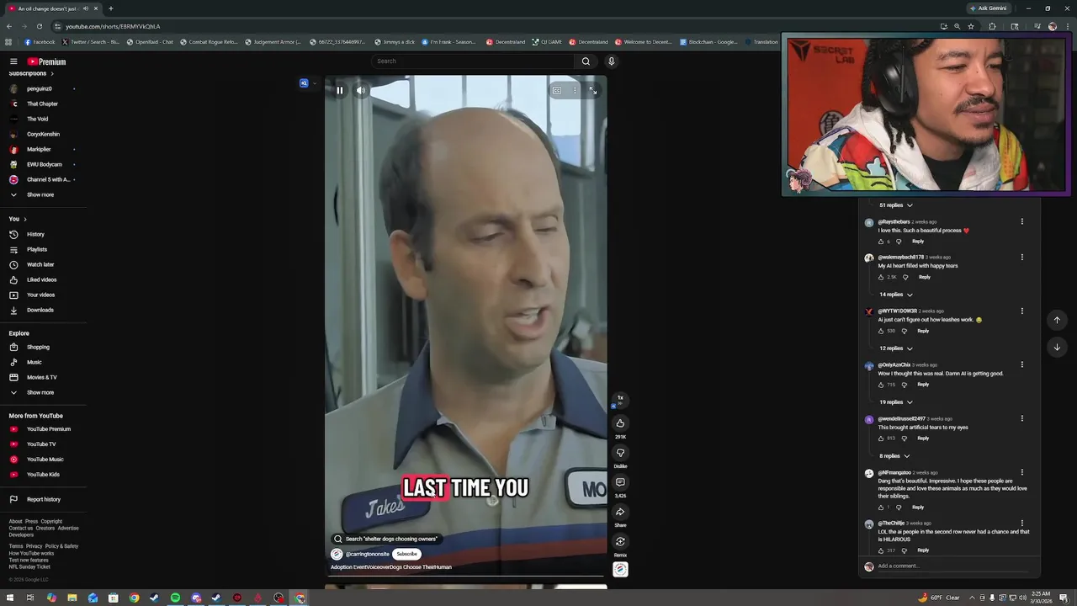
Task: Expand the Subscriptions section header
Action: (31, 73)
